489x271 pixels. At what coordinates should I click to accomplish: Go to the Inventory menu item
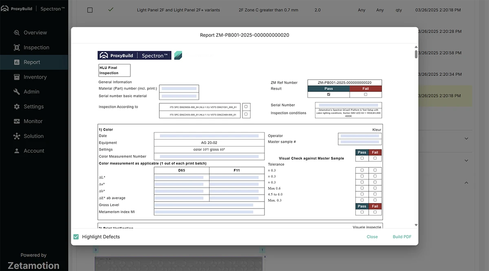point(35,77)
